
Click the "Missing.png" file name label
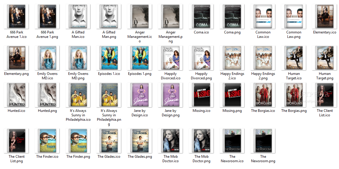tap(232, 111)
